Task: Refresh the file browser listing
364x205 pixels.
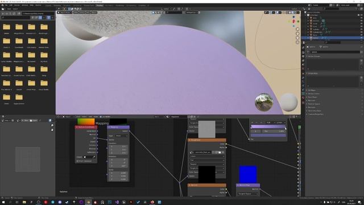Action: [14, 14]
